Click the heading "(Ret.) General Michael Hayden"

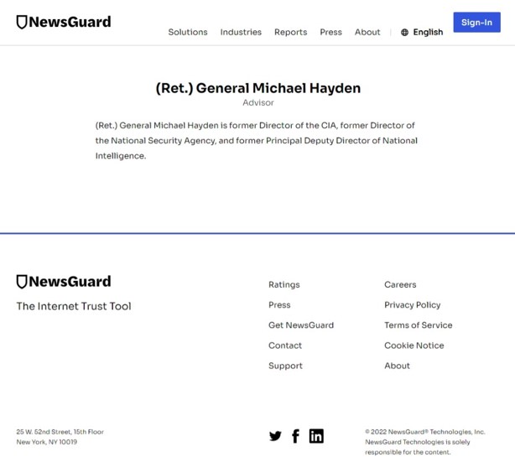coord(258,88)
